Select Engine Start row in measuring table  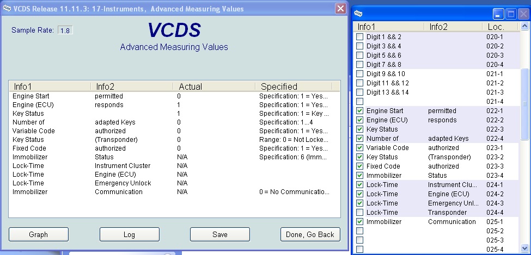coord(174,96)
